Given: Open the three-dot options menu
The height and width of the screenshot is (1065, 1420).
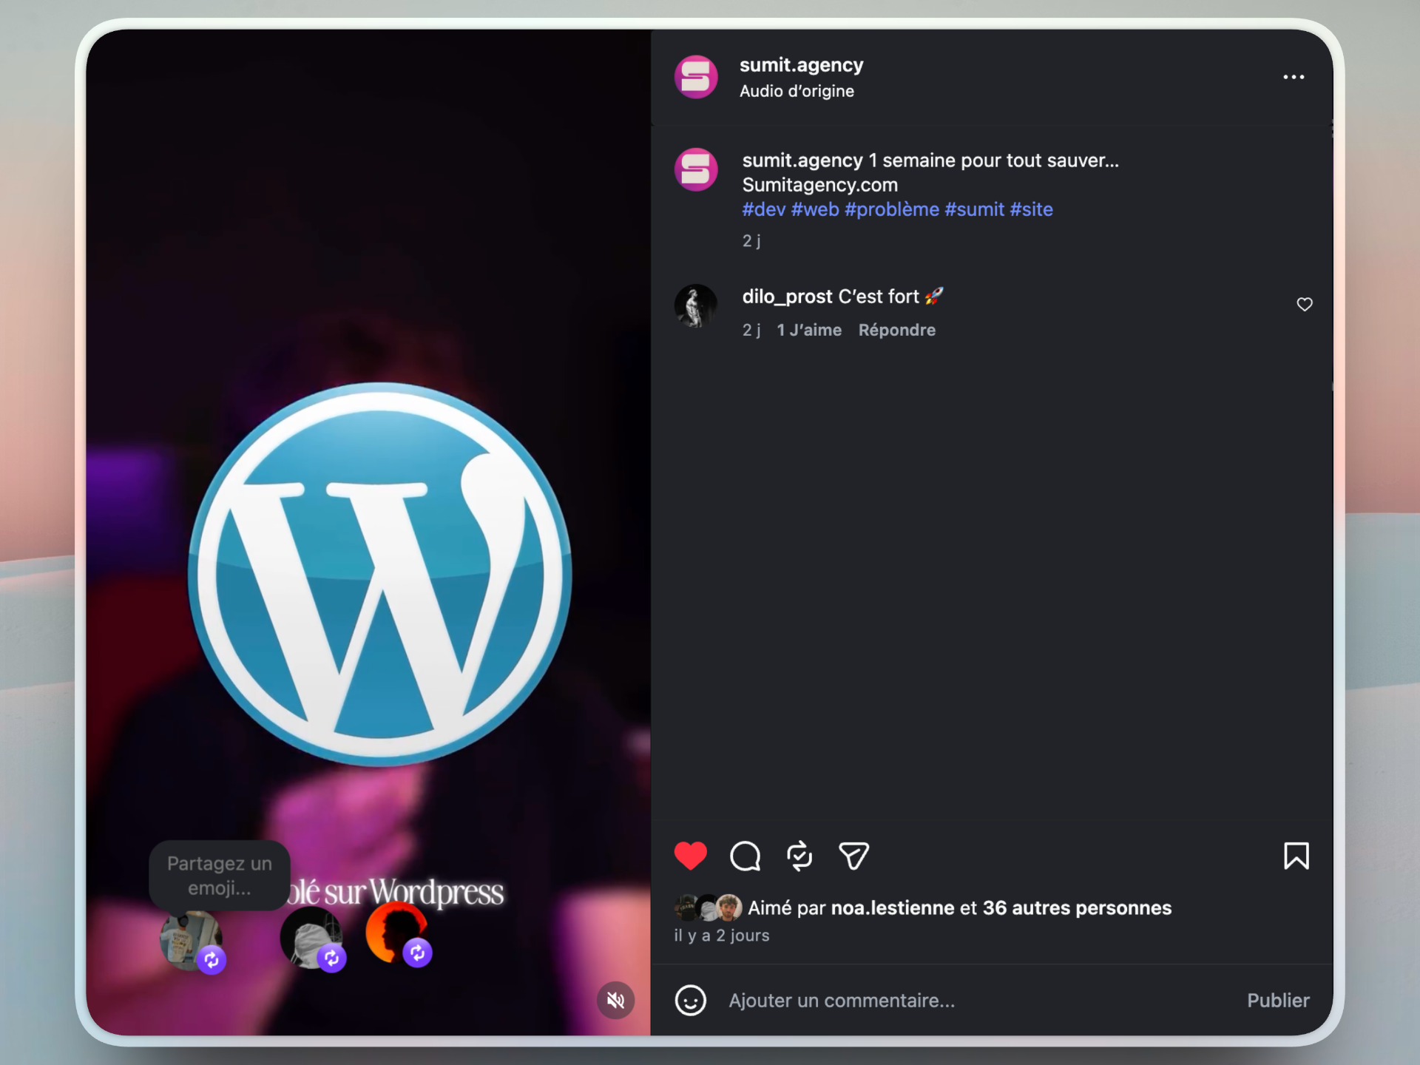Looking at the screenshot, I should 1293,77.
